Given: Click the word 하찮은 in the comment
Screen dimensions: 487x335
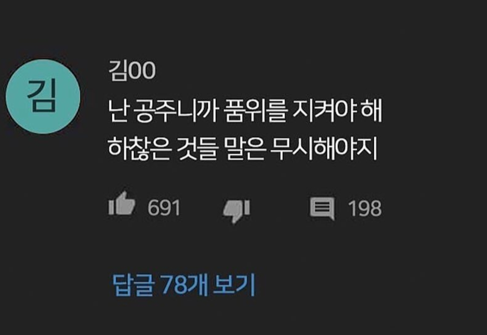Looking at the screenshot, I should 140,148.
